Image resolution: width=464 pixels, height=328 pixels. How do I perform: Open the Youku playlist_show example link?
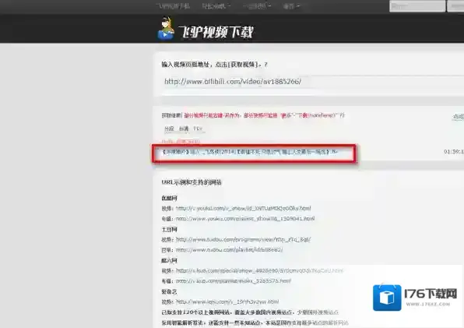245,219
